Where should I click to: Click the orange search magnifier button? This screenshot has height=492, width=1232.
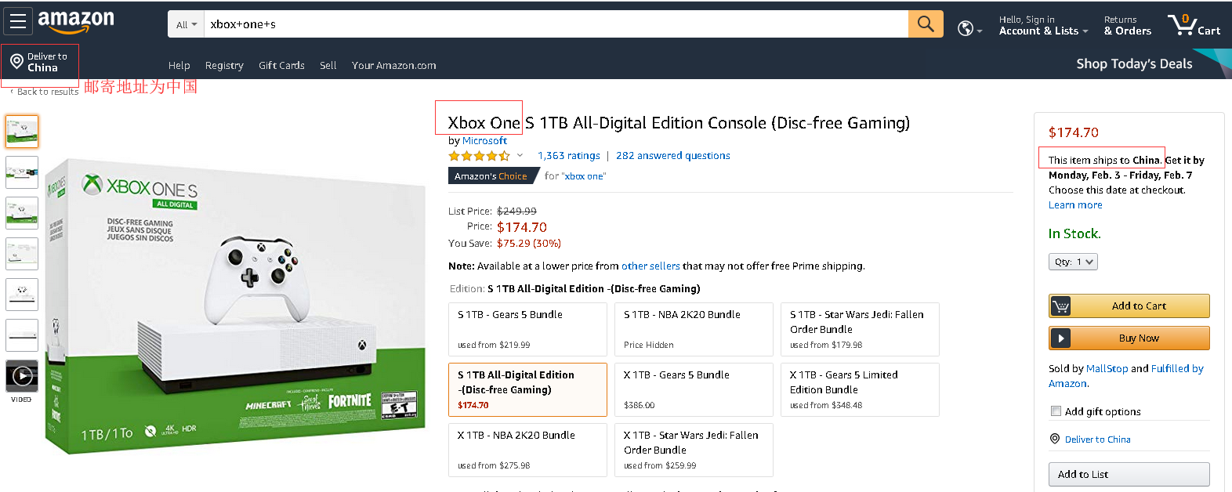coord(926,24)
